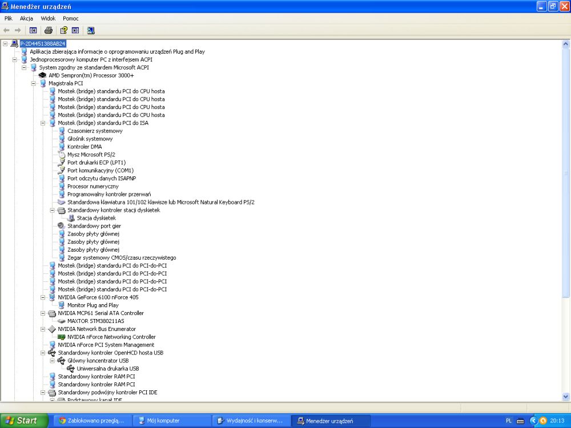Toggle the console tree show/hide icon

tap(33, 30)
